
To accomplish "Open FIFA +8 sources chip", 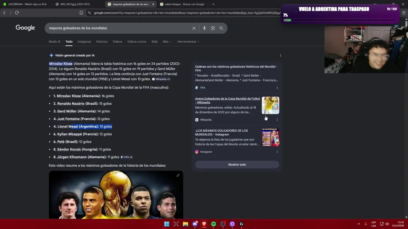I will 127,157.
